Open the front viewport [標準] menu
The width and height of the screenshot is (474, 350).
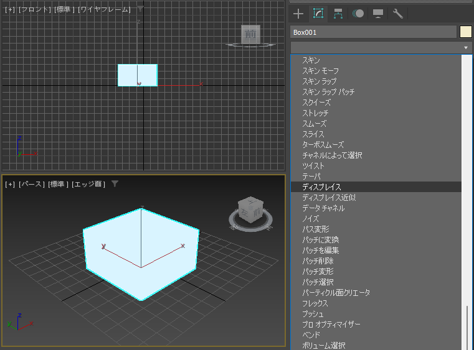(x=64, y=10)
